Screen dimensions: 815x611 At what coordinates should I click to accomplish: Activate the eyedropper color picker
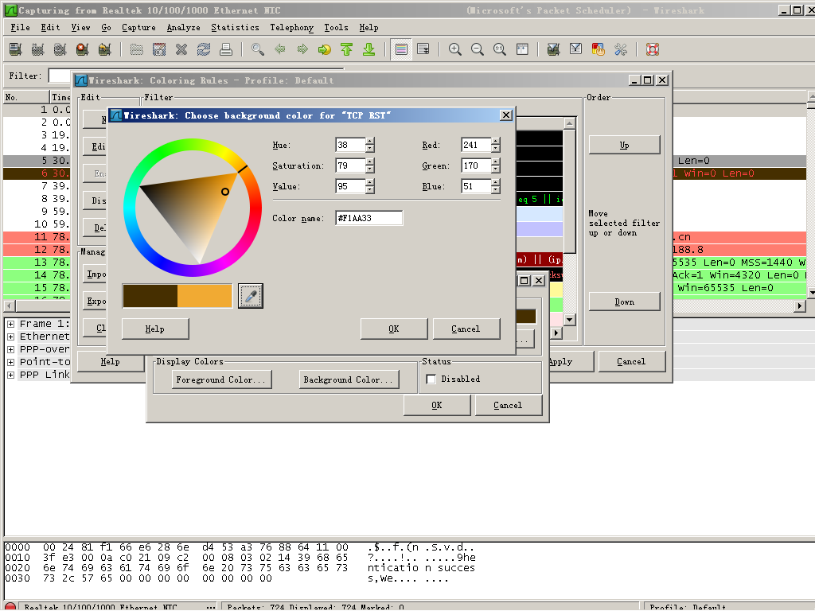(251, 296)
